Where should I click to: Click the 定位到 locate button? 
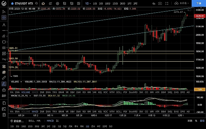point(17,121)
